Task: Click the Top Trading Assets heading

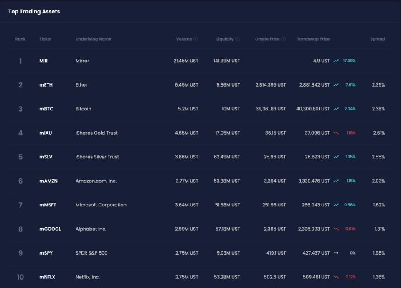Action: coord(34,12)
